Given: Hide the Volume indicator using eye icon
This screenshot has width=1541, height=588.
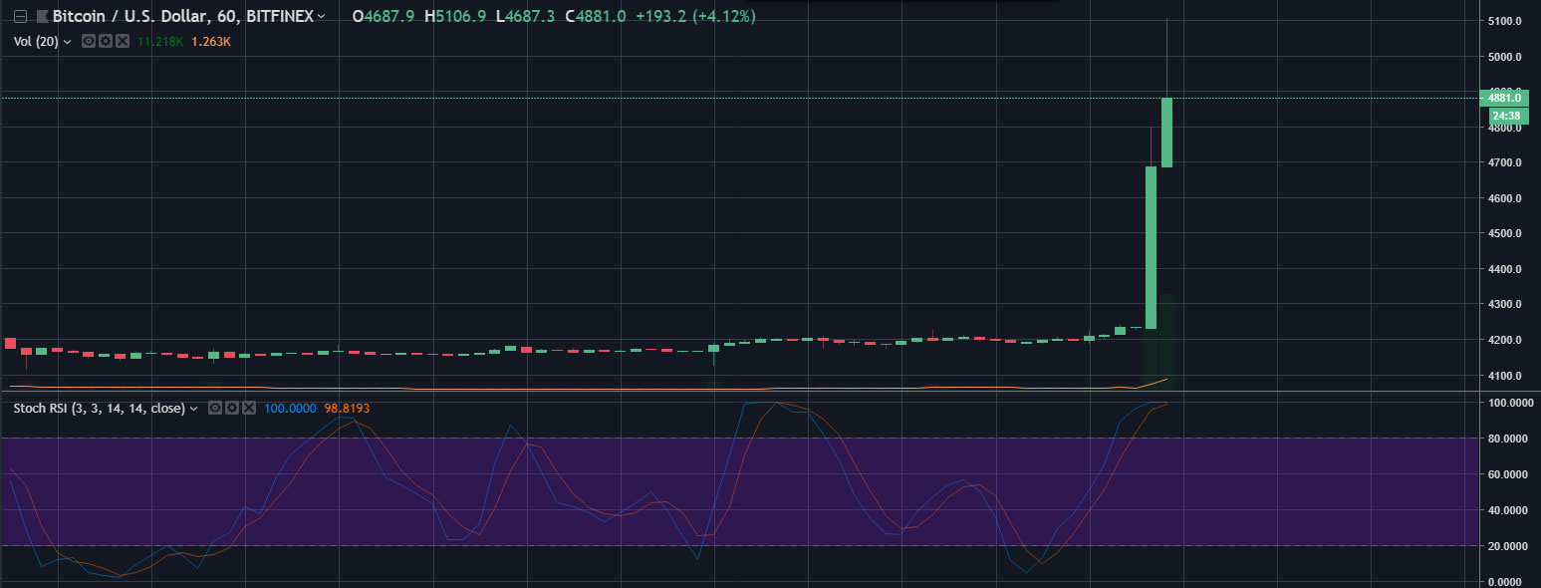Looking at the screenshot, I should pos(88,42).
